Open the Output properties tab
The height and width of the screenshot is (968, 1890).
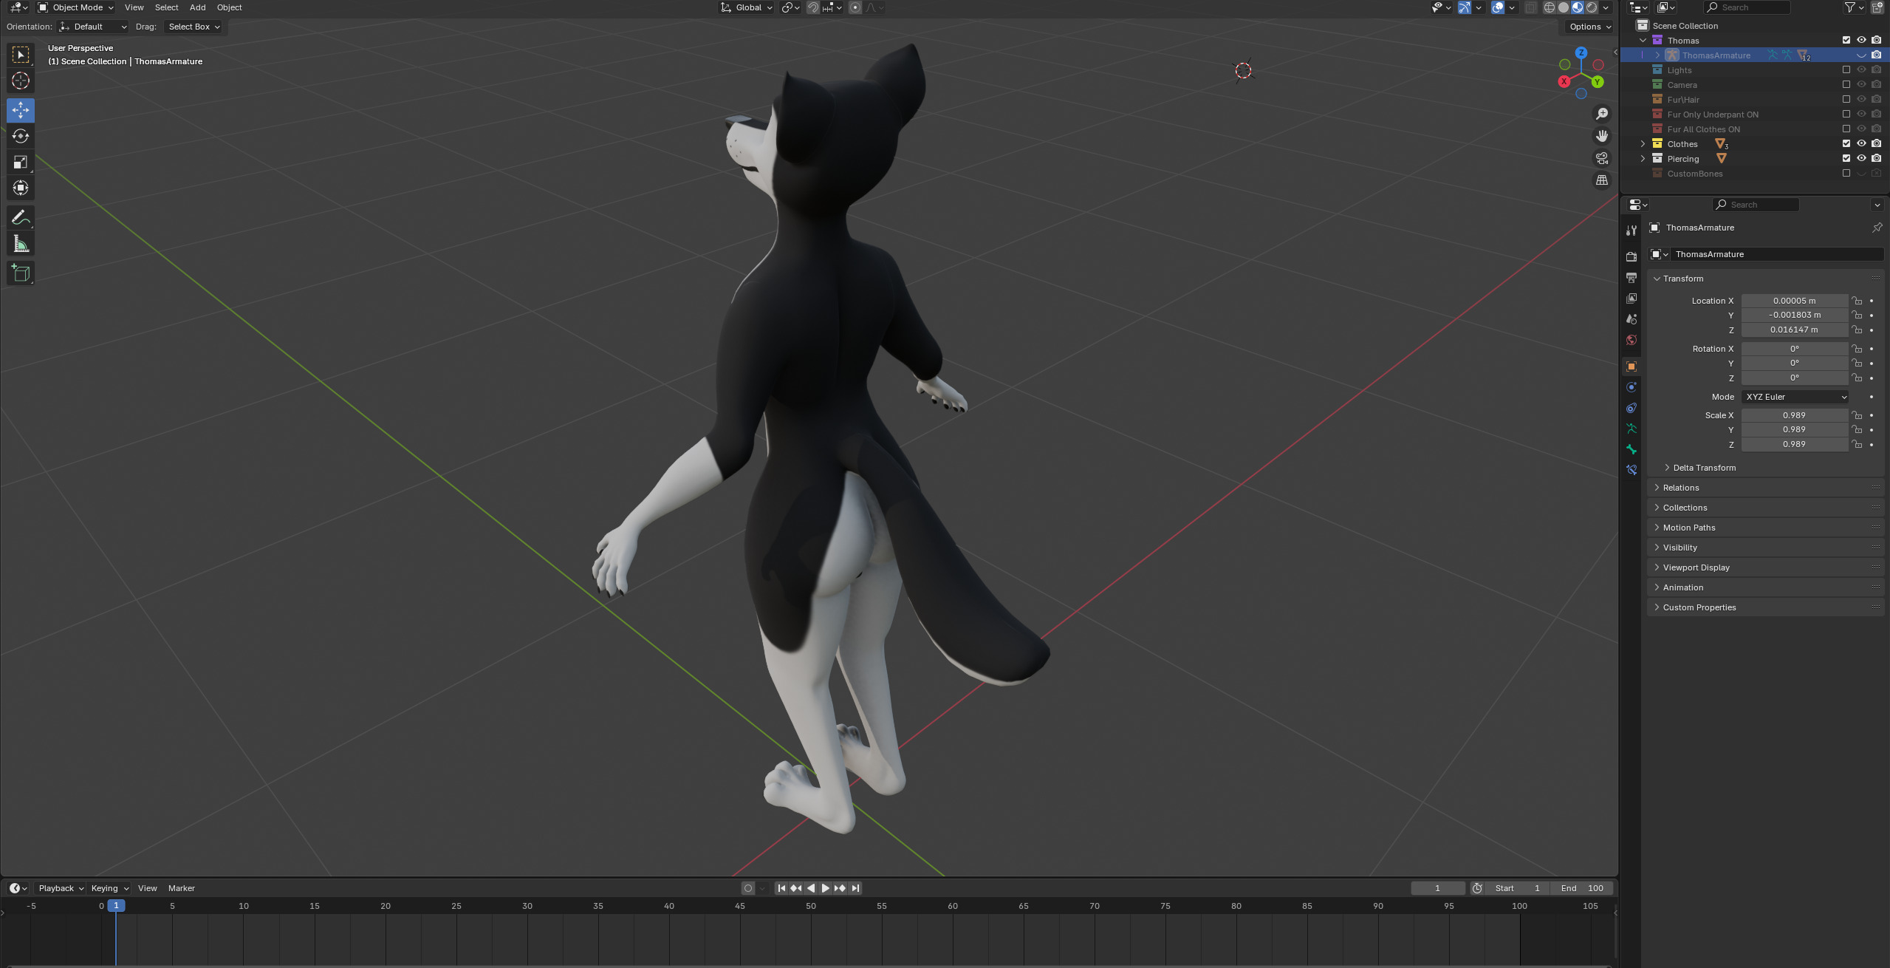click(1632, 277)
